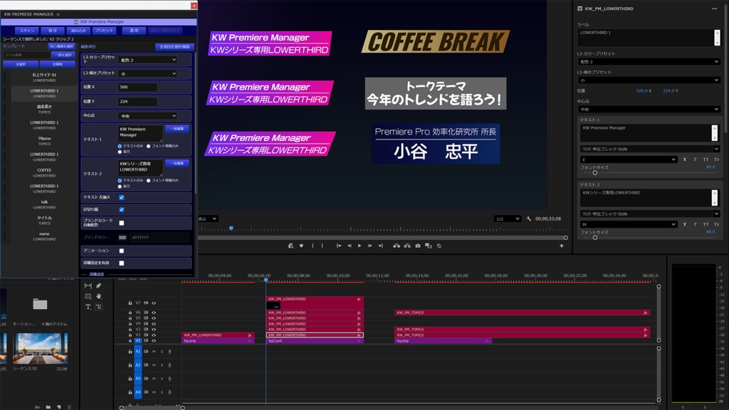Open the KW_PM_LOWERTHIRD panel options menu
The width and height of the screenshot is (729, 410).
pos(714,9)
